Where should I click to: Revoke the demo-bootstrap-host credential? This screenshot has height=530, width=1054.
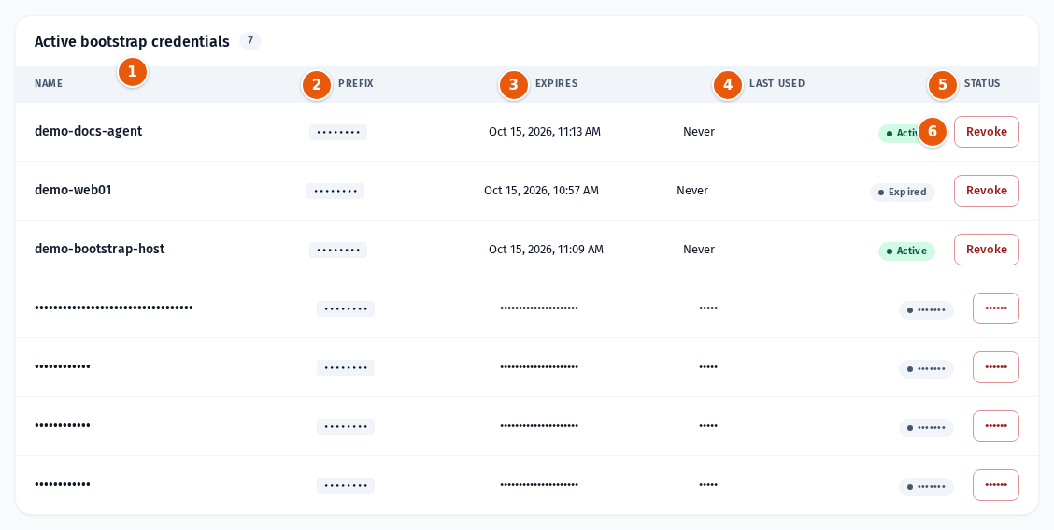(986, 250)
